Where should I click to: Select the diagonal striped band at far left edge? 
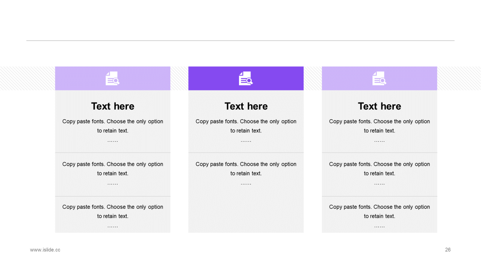click(x=27, y=78)
